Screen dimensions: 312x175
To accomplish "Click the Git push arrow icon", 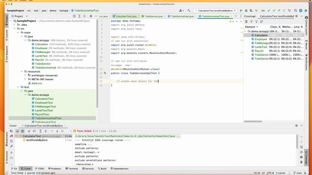I will coord(279,11).
